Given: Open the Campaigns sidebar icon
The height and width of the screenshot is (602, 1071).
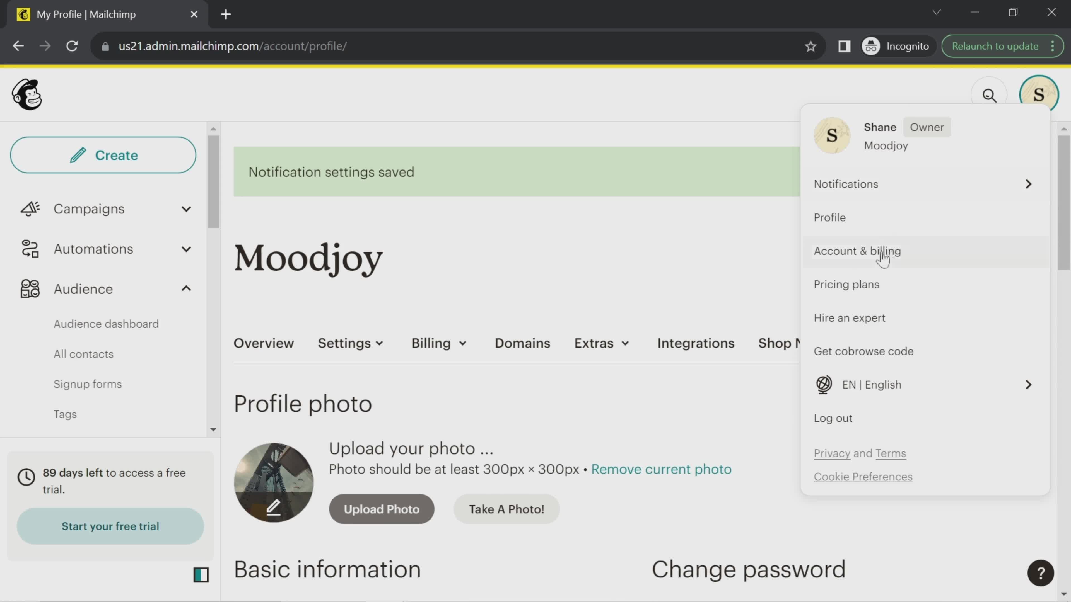Looking at the screenshot, I should pyautogui.click(x=29, y=209).
